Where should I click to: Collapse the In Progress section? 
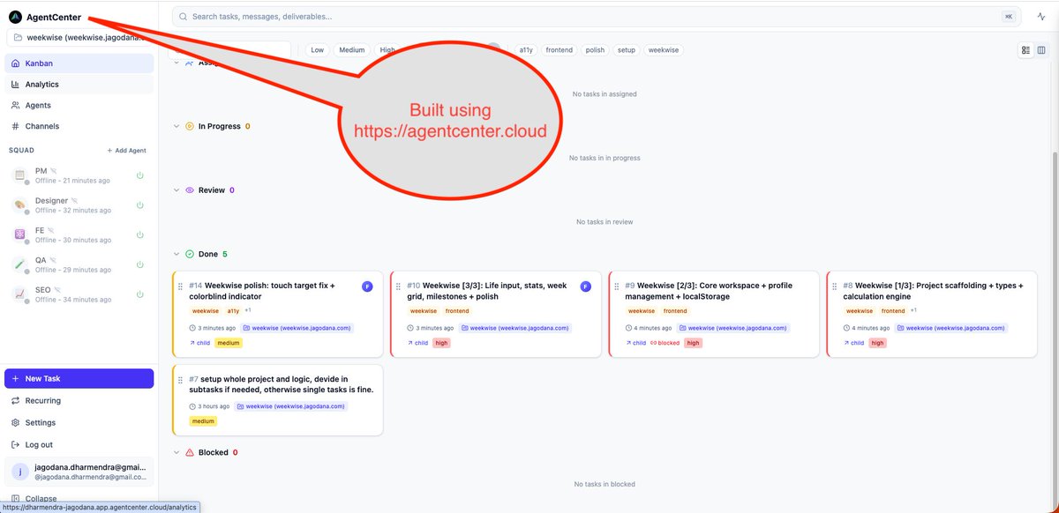pyautogui.click(x=176, y=126)
